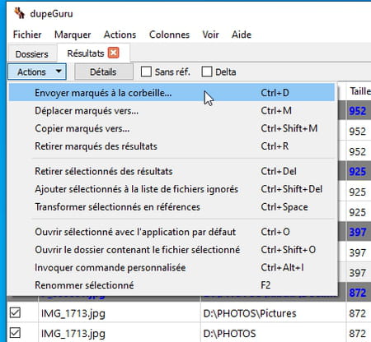Open the Aide menu
Image resolution: width=371 pixels, height=342 pixels.
click(x=242, y=35)
